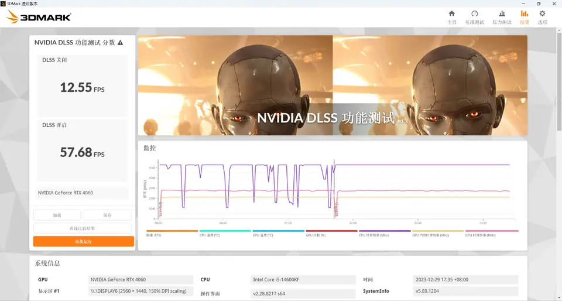Open the 选项 options gear tab
The width and height of the screenshot is (562, 301).
pyautogui.click(x=542, y=17)
